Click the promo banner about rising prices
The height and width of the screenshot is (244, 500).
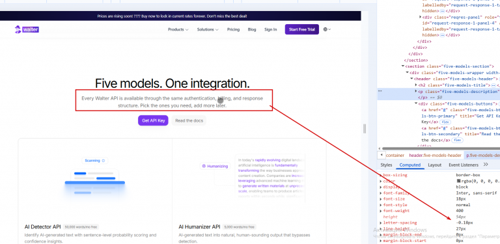click(180, 16)
